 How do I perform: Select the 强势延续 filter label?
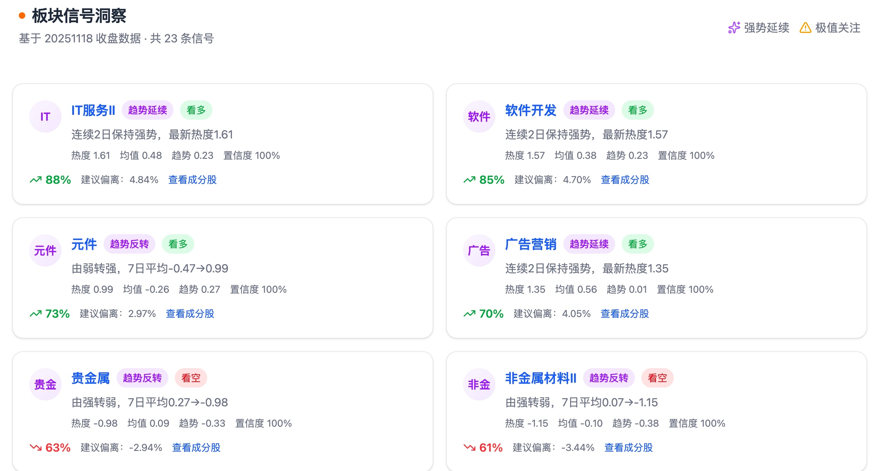(766, 27)
